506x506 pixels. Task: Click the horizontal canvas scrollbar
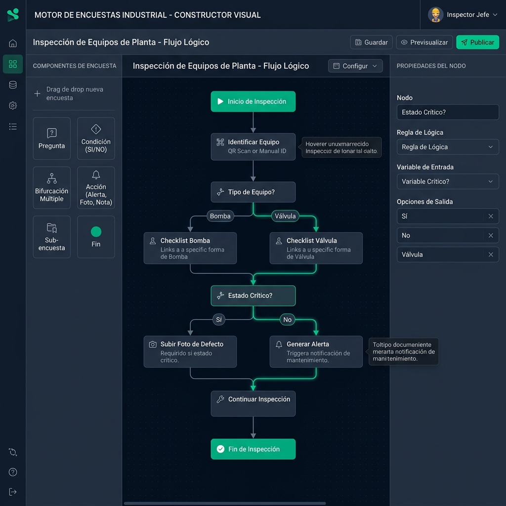pyautogui.click(x=225, y=503)
